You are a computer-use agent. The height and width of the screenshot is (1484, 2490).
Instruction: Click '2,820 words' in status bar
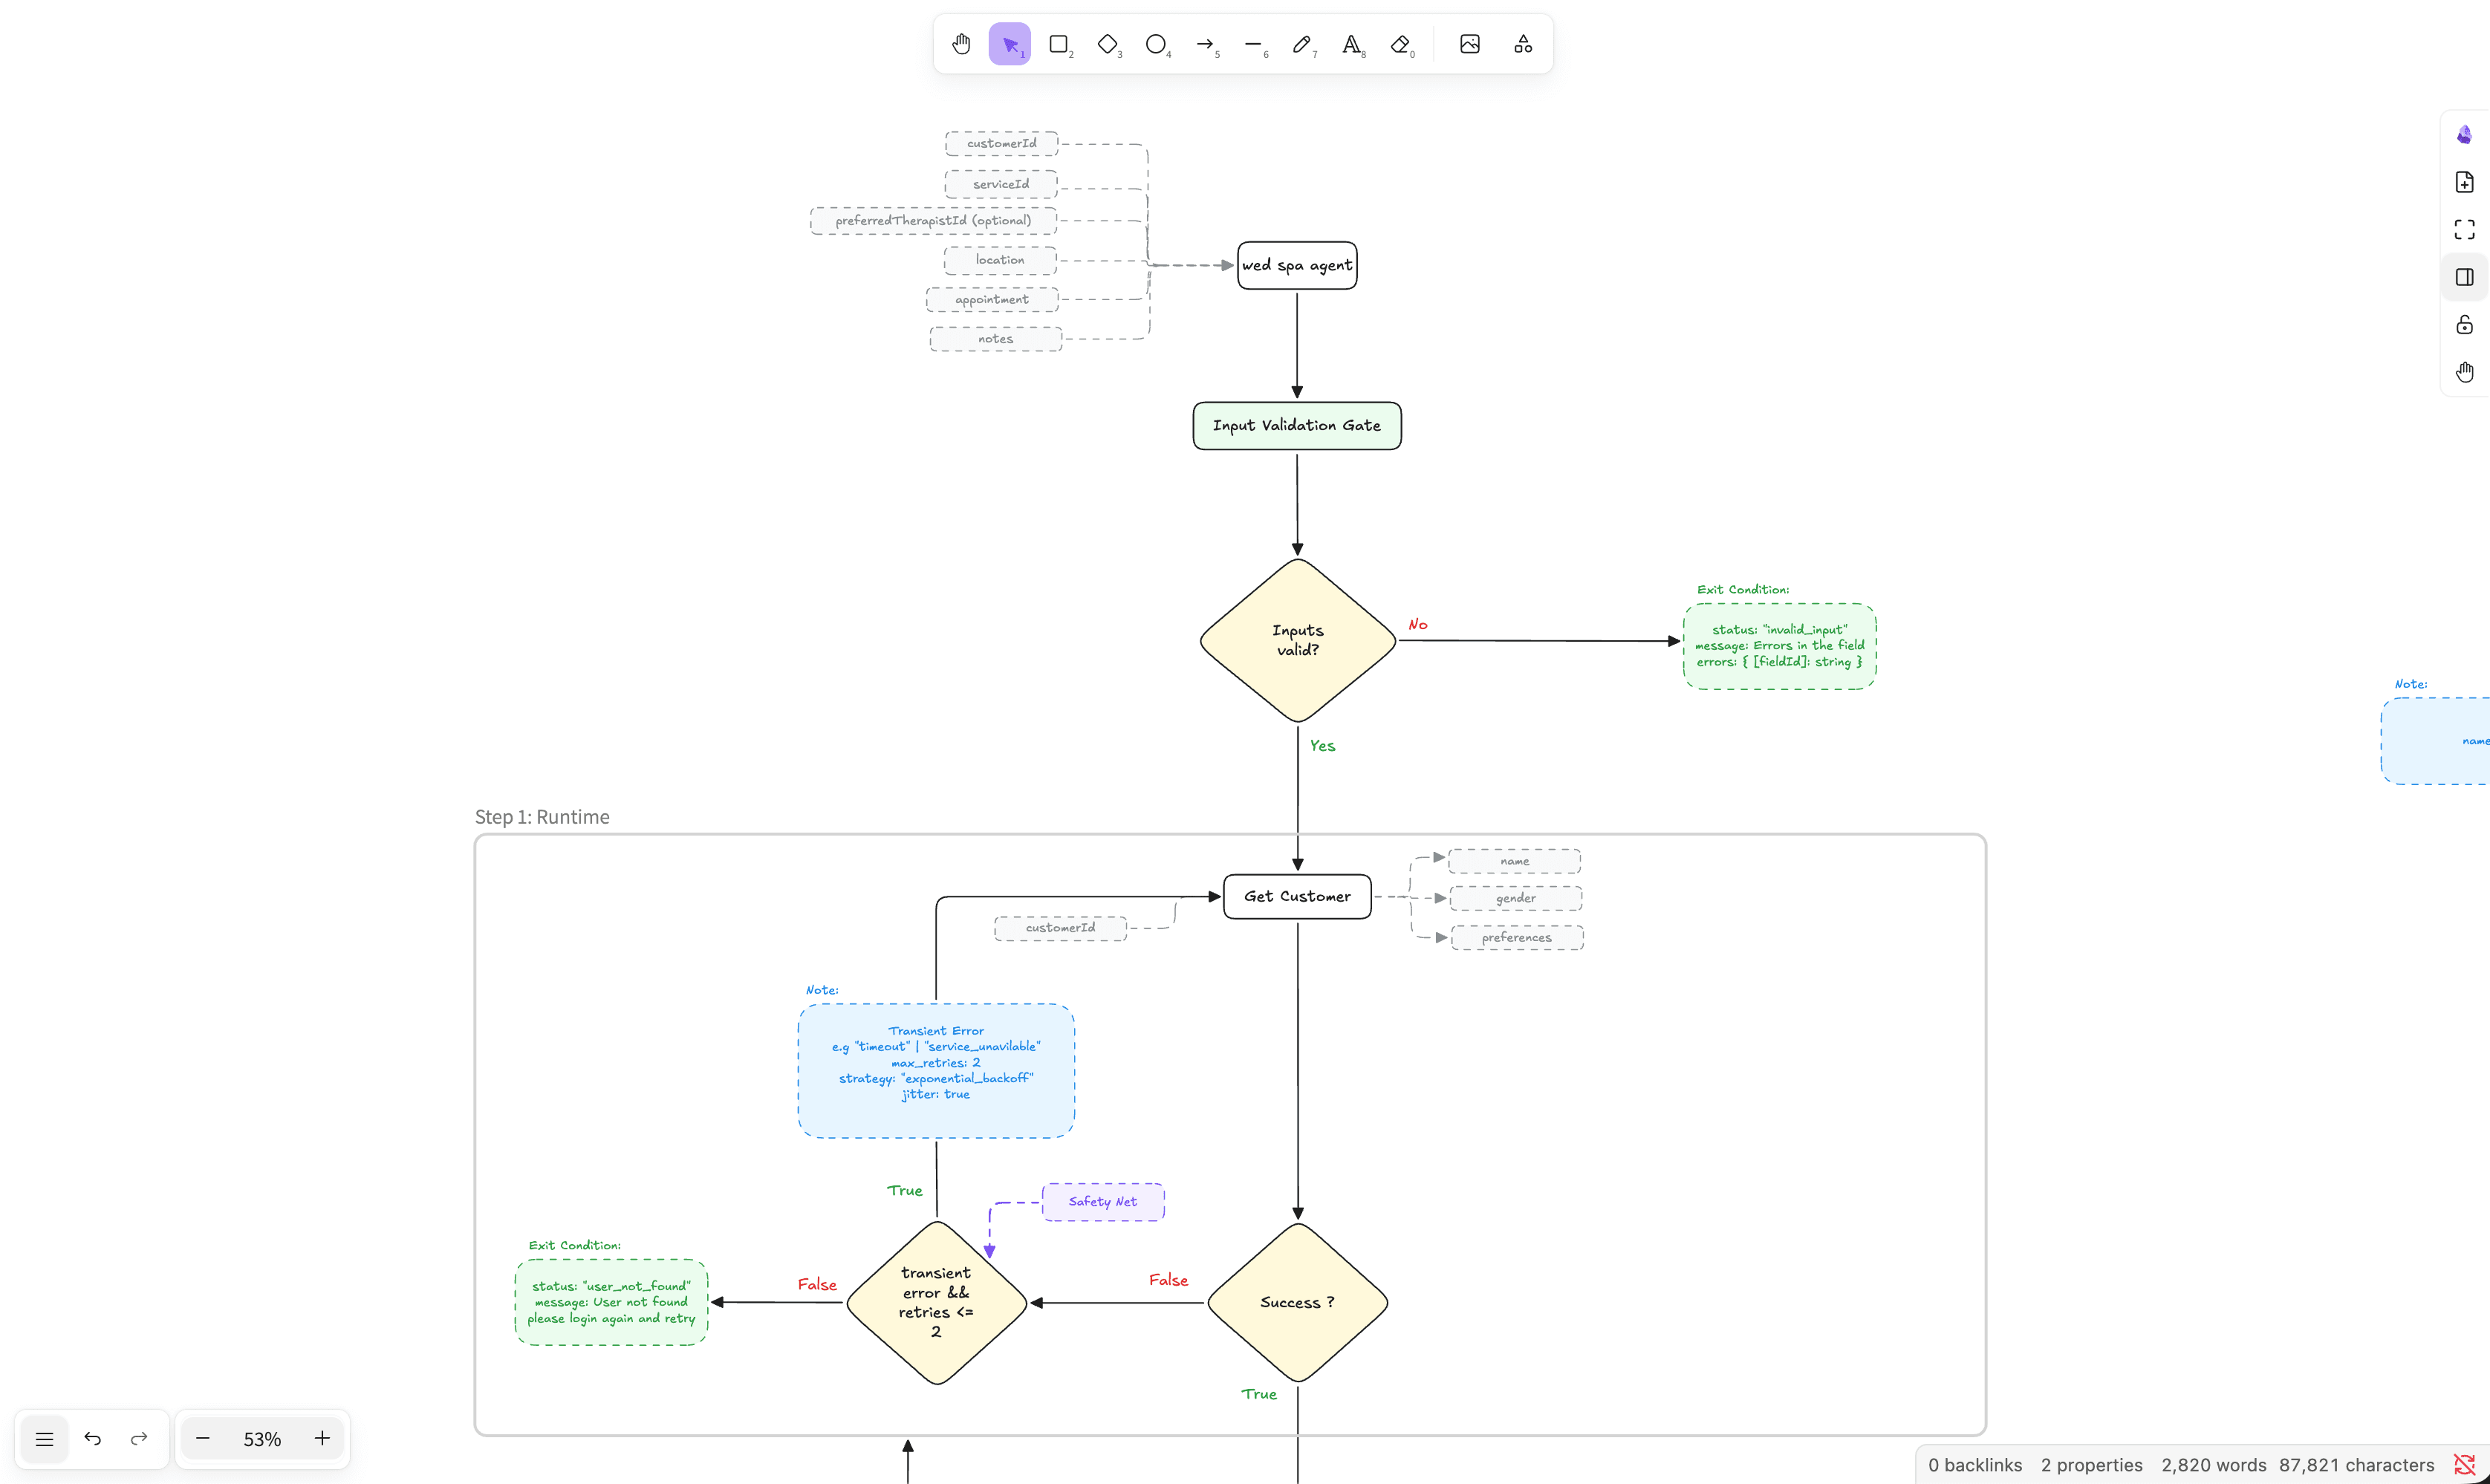(2214, 1465)
